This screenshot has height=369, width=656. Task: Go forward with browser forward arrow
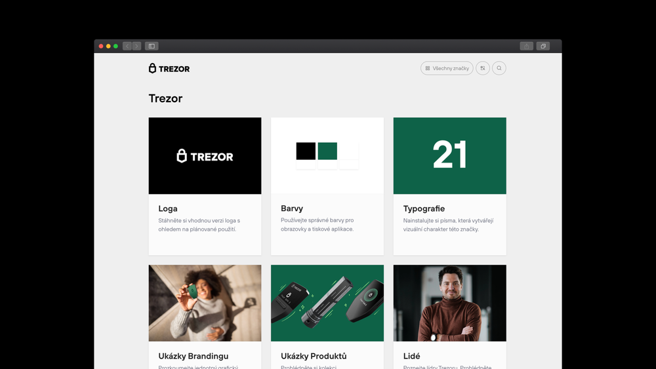(136, 46)
